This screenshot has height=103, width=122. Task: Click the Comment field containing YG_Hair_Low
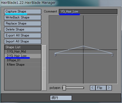point(88,11)
